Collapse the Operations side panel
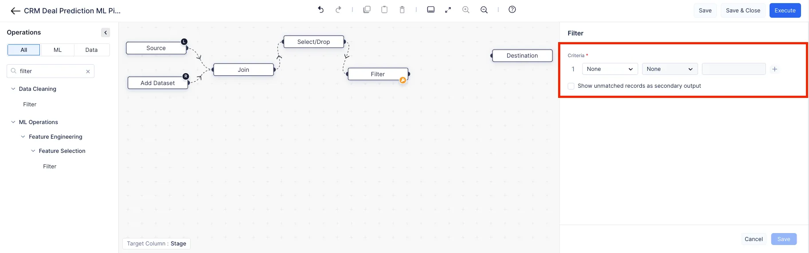This screenshot has width=809, height=253. point(106,32)
